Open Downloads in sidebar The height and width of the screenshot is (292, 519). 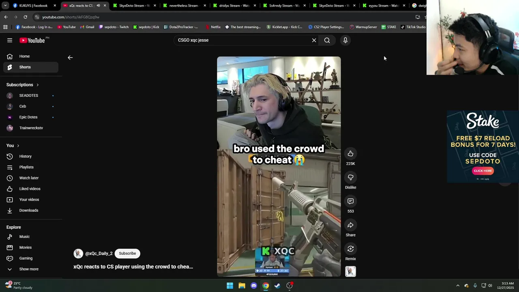(x=31, y=210)
